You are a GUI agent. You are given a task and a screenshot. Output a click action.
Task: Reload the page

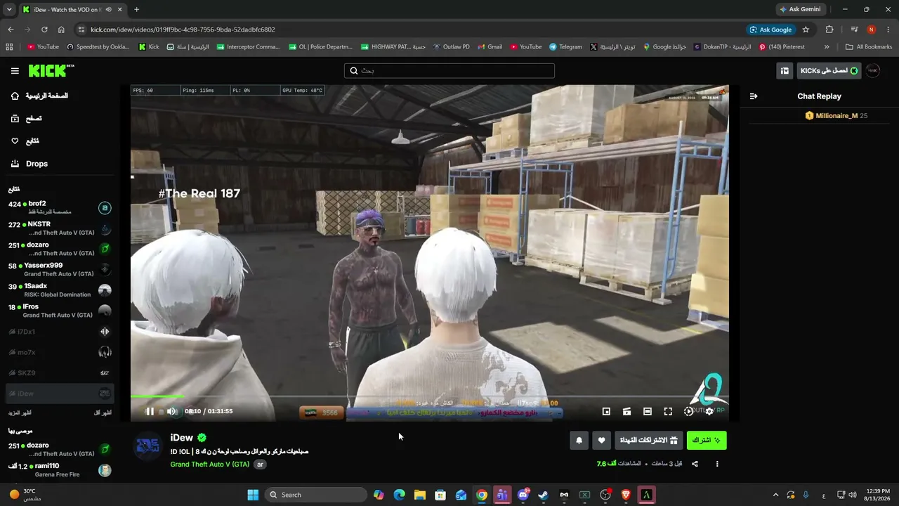click(x=44, y=30)
